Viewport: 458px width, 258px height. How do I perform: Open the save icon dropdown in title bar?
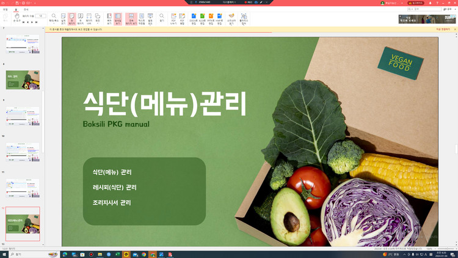pos(20,3)
